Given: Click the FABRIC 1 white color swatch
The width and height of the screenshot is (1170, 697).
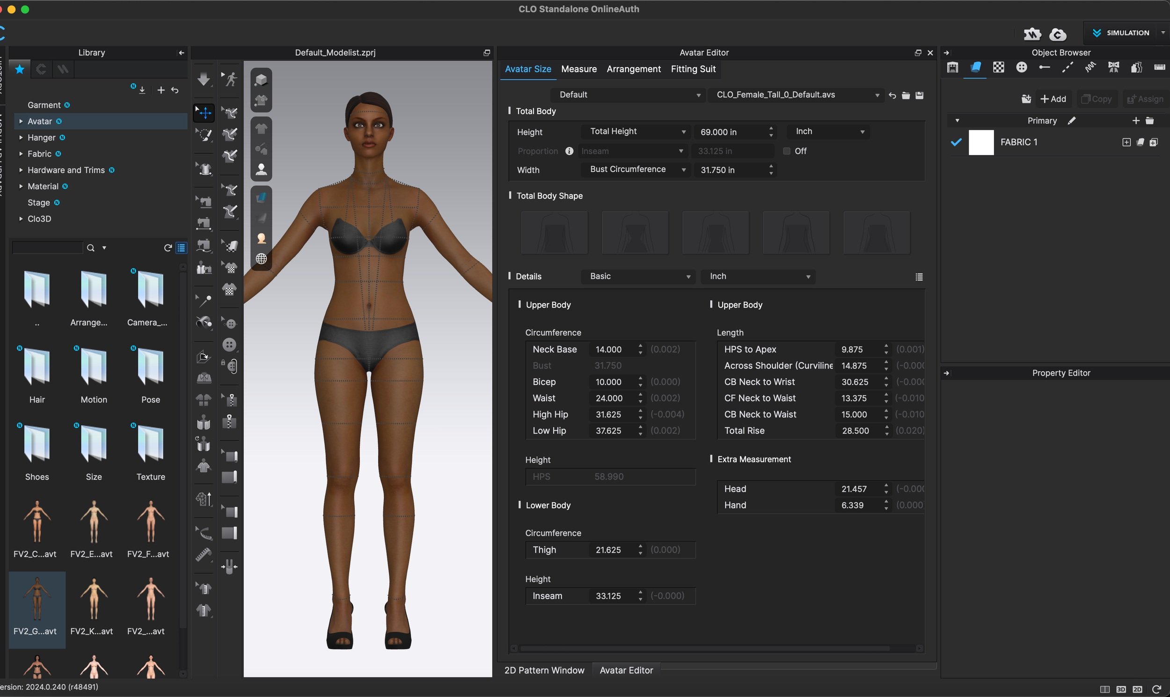Looking at the screenshot, I should (x=981, y=142).
